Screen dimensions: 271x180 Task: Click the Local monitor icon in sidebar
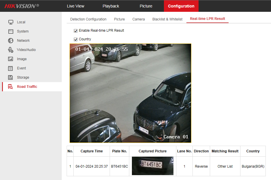11,22
